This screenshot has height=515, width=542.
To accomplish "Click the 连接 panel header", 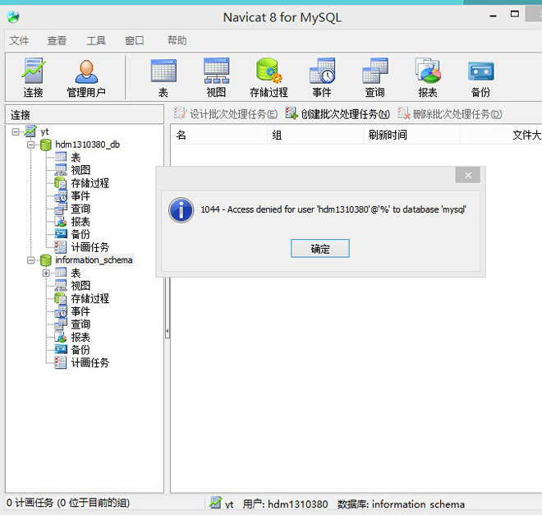I will 85,115.
